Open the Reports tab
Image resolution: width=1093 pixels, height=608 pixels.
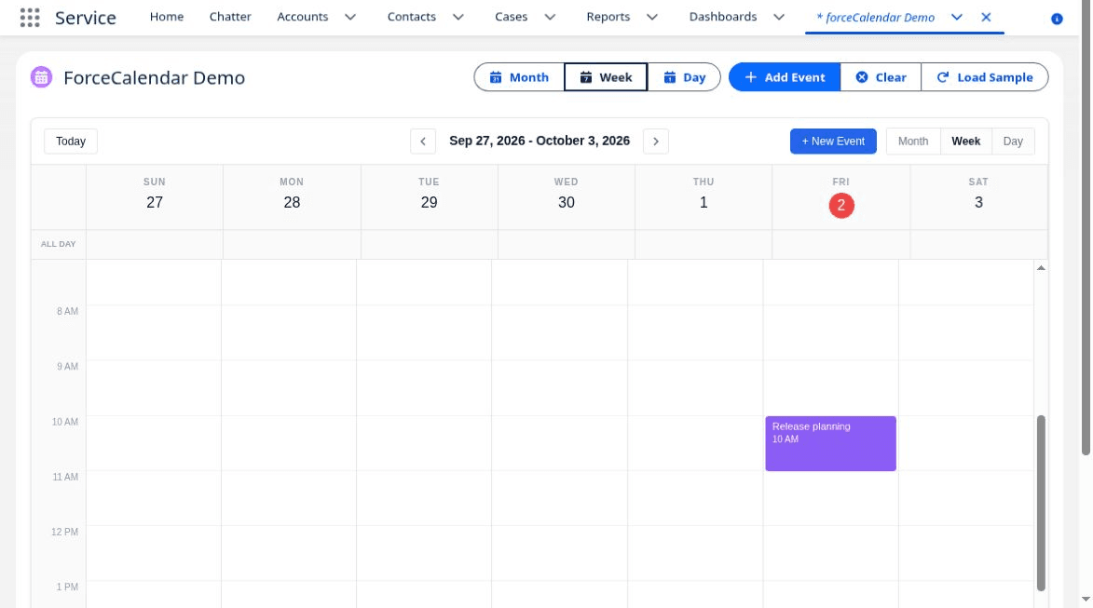click(x=608, y=17)
